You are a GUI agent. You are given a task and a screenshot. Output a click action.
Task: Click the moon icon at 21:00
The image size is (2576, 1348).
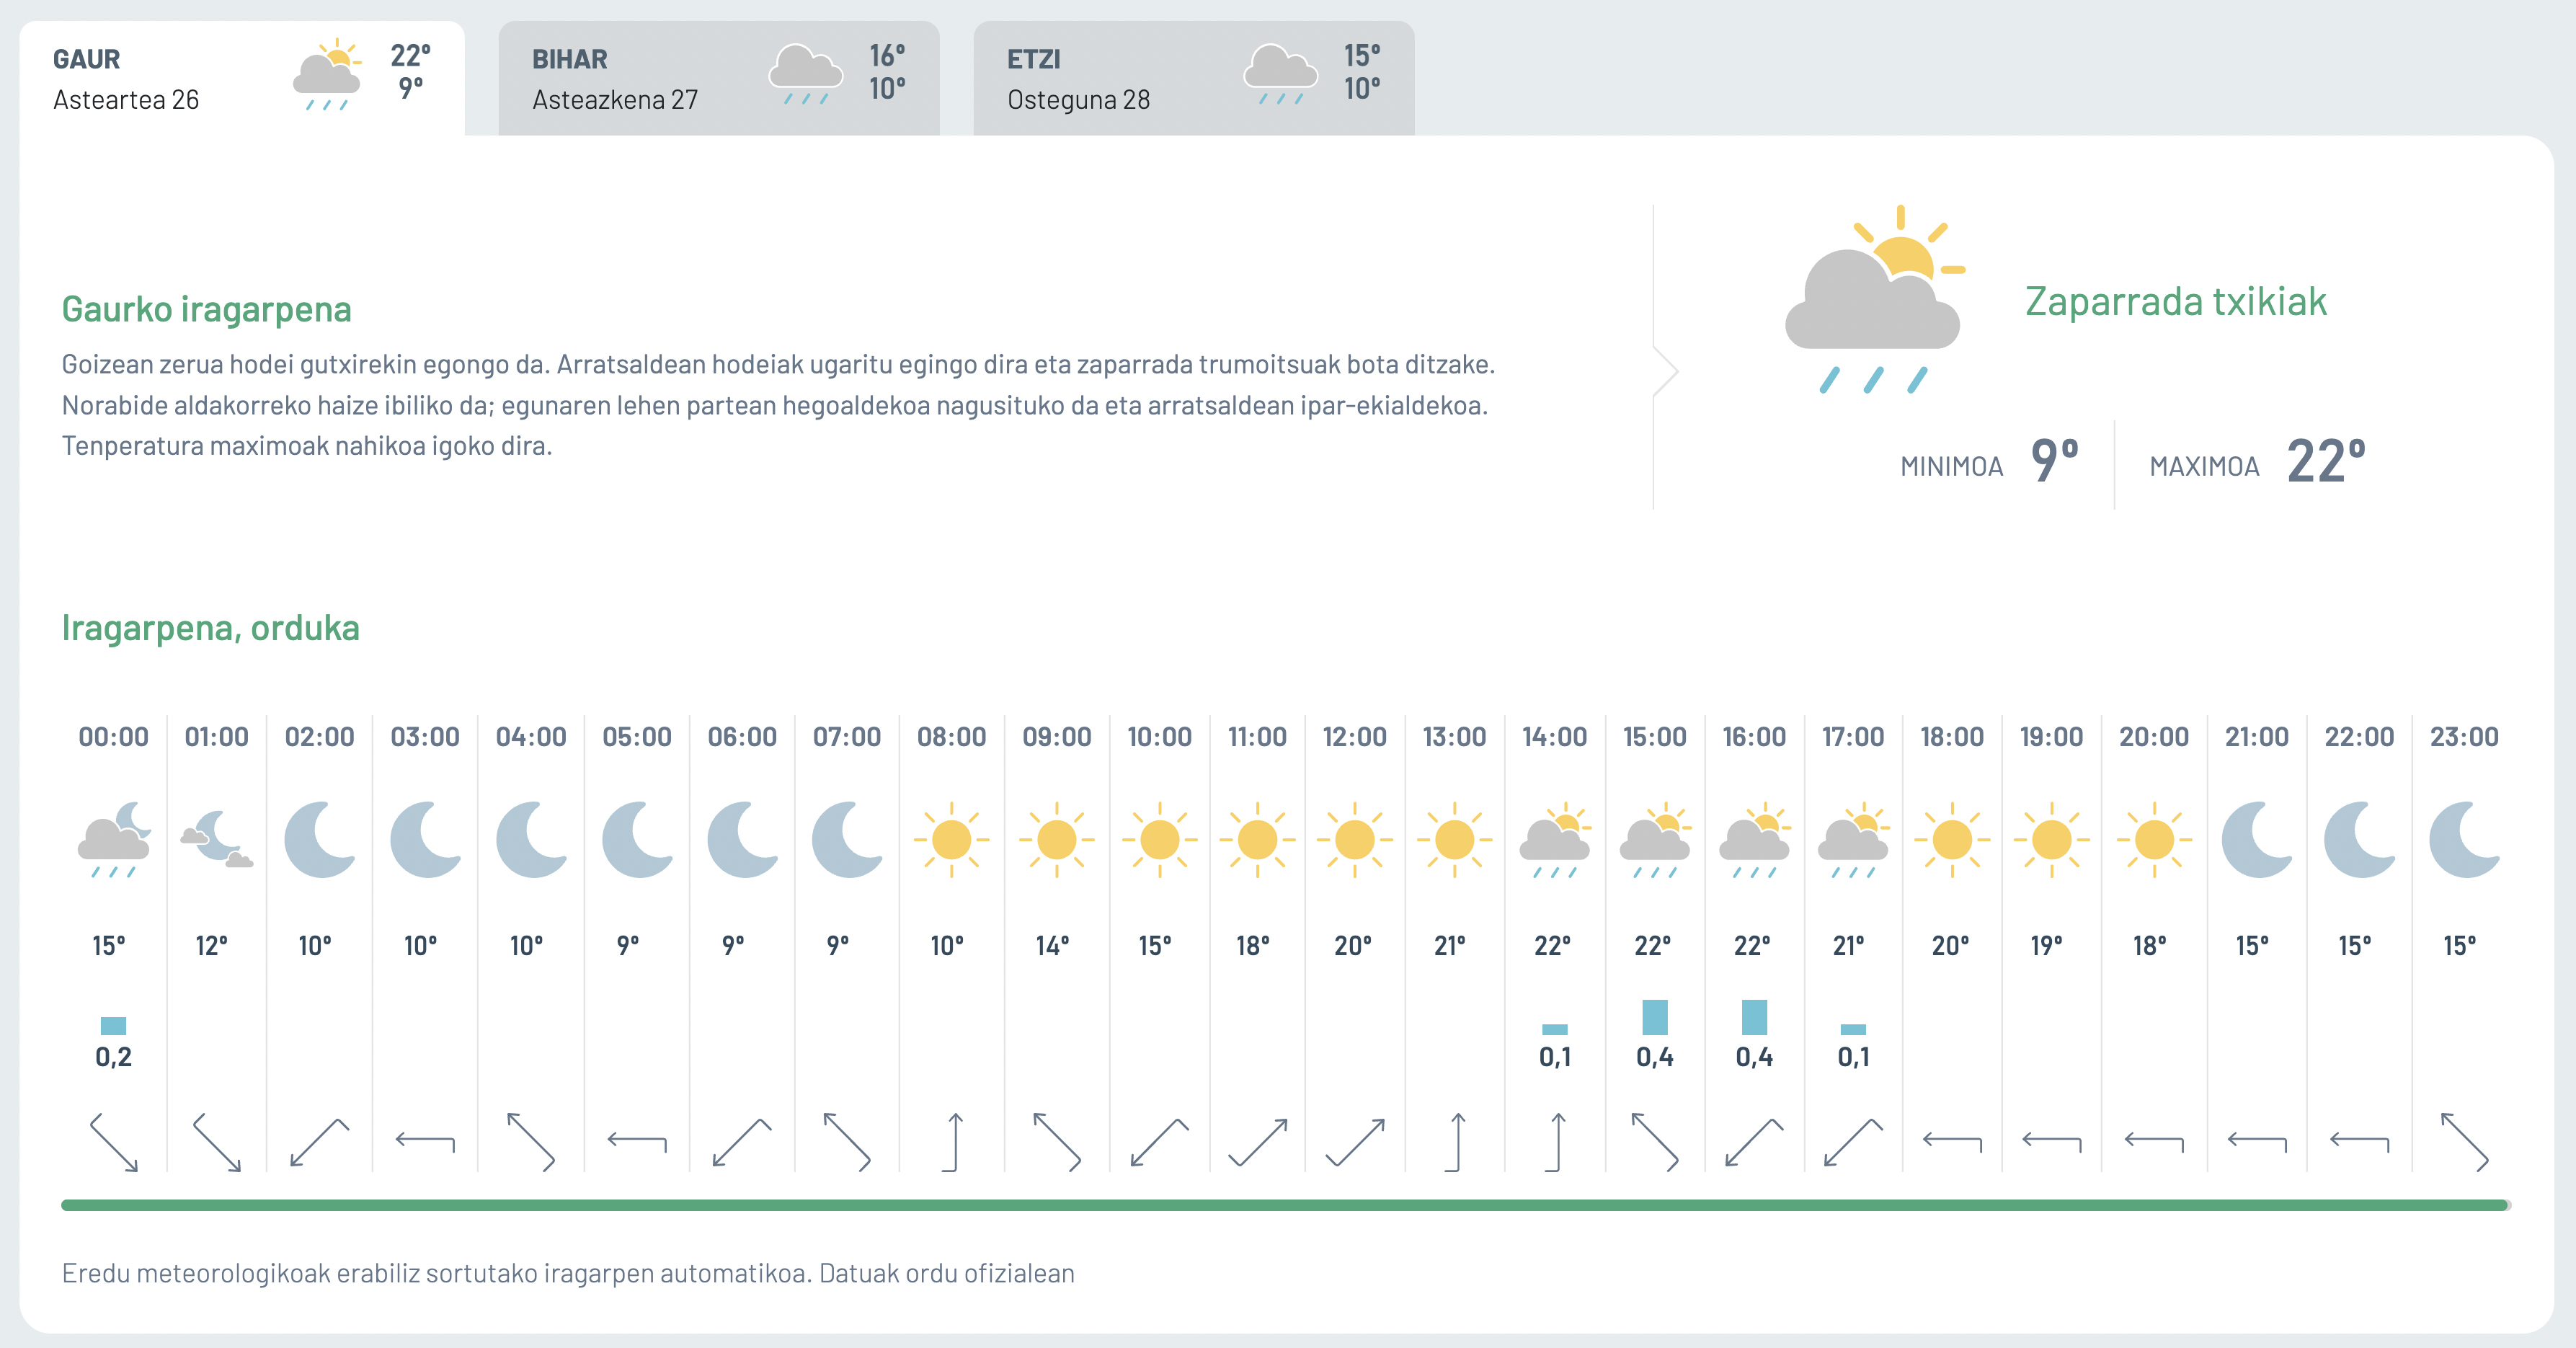2257,839
